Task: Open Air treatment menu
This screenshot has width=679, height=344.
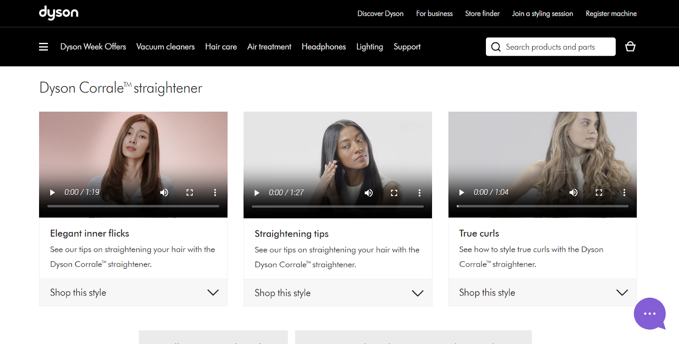Action: click(x=269, y=47)
